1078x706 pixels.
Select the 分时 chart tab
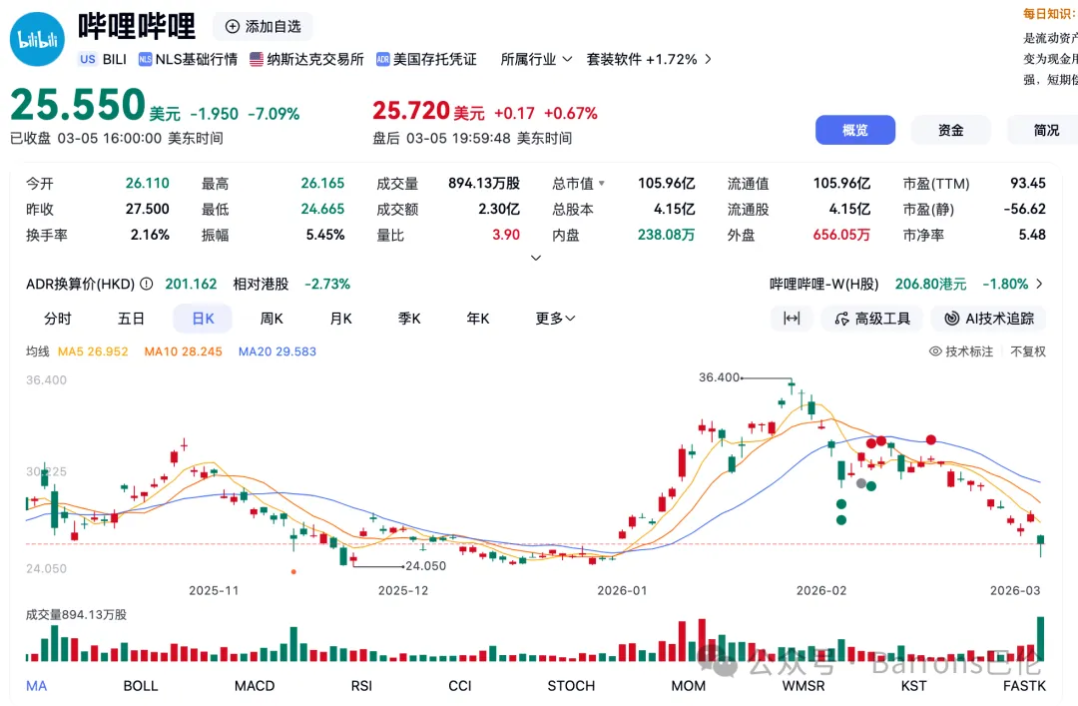point(58,319)
